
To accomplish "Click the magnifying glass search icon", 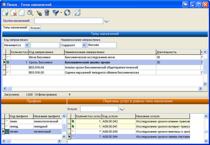I will (30, 13).
